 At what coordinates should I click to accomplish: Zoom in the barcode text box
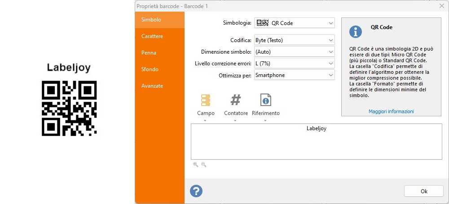coord(196,164)
